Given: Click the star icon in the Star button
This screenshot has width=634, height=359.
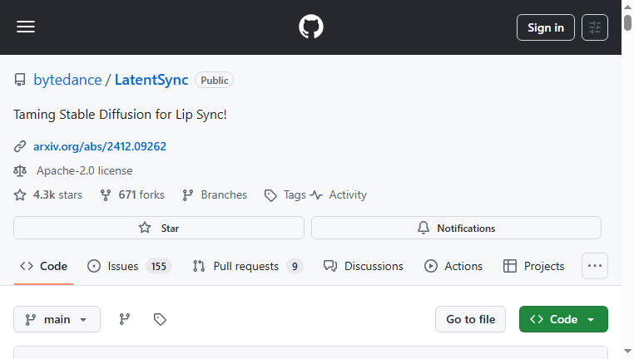Looking at the screenshot, I should (145, 228).
